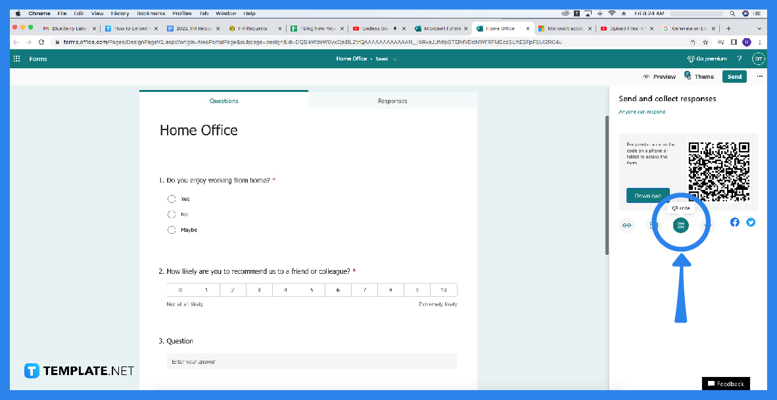This screenshot has height=400, width=777.
Task: Bookmark this page with star icon
Action: [x=705, y=42]
